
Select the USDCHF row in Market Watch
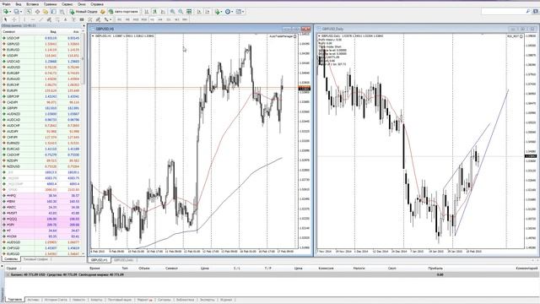(40, 38)
